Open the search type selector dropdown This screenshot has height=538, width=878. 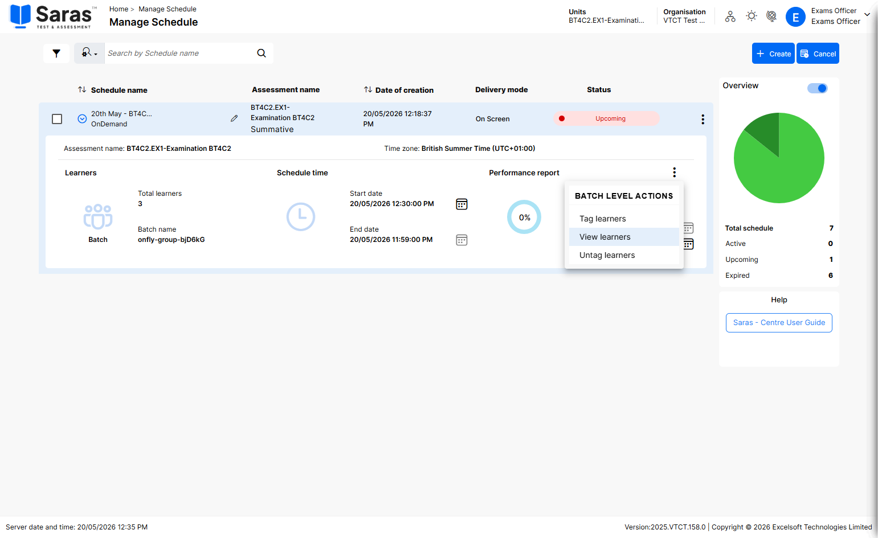point(89,53)
